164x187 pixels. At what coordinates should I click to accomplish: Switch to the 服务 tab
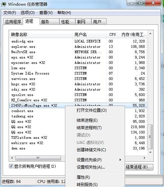pyautogui.click(x=49, y=22)
